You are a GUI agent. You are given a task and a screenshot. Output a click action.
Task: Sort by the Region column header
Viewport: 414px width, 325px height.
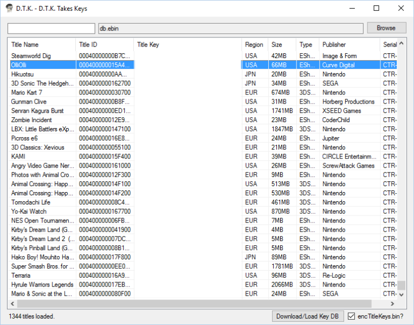(x=255, y=44)
